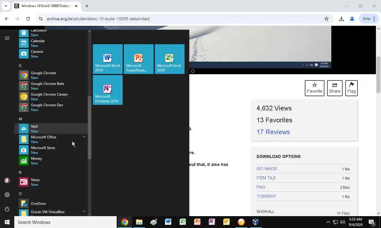Expand Start menu hamburger navigation
This screenshot has width=381, height=228.
[7, 38]
